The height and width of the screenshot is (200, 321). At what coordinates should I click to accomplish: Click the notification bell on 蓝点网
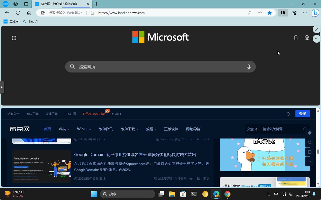click(288, 114)
